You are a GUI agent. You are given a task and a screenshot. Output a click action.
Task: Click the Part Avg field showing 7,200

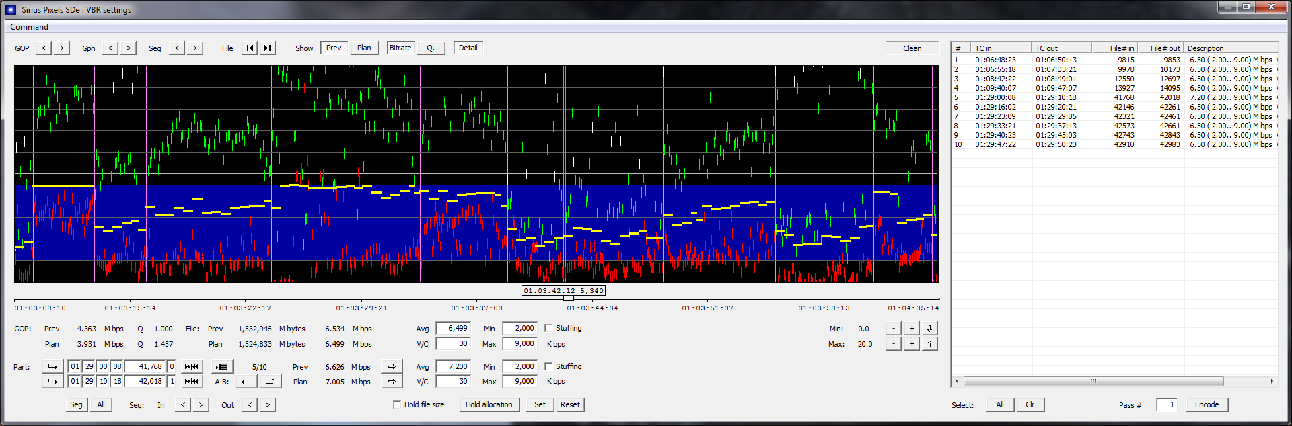pyautogui.click(x=452, y=366)
